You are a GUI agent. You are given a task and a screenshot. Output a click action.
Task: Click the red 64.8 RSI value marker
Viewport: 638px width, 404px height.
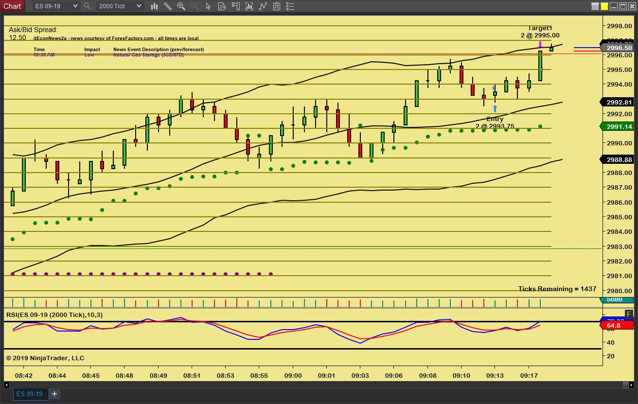618,325
